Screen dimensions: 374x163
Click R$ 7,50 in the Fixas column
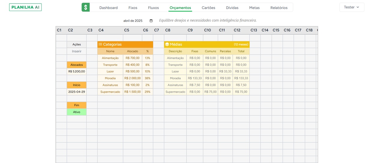[x=195, y=85]
